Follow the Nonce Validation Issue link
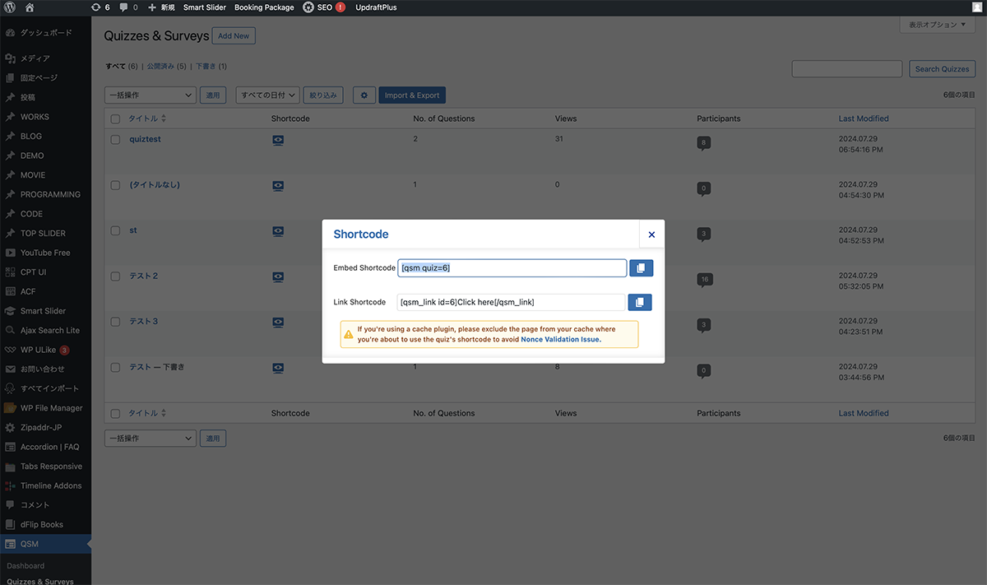Screen dimensions: 987x585 [x=560, y=339]
